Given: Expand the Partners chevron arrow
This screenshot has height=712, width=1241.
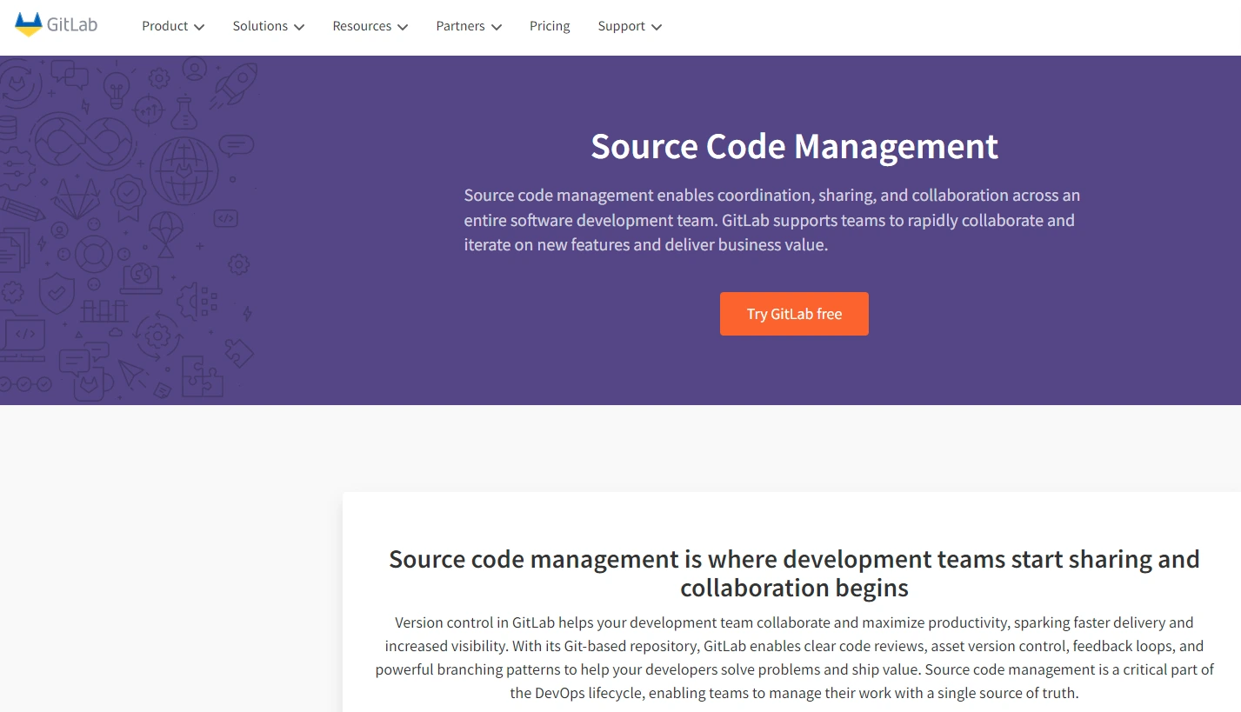Looking at the screenshot, I should tap(497, 27).
